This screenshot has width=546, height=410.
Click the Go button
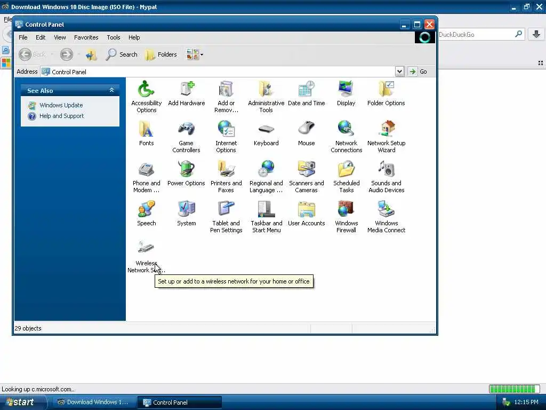pyautogui.click(x=418, y=72)
